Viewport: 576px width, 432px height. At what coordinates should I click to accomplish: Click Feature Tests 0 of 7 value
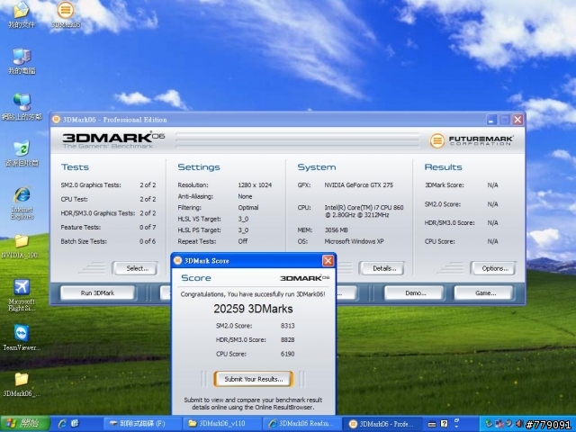point(148,228)
